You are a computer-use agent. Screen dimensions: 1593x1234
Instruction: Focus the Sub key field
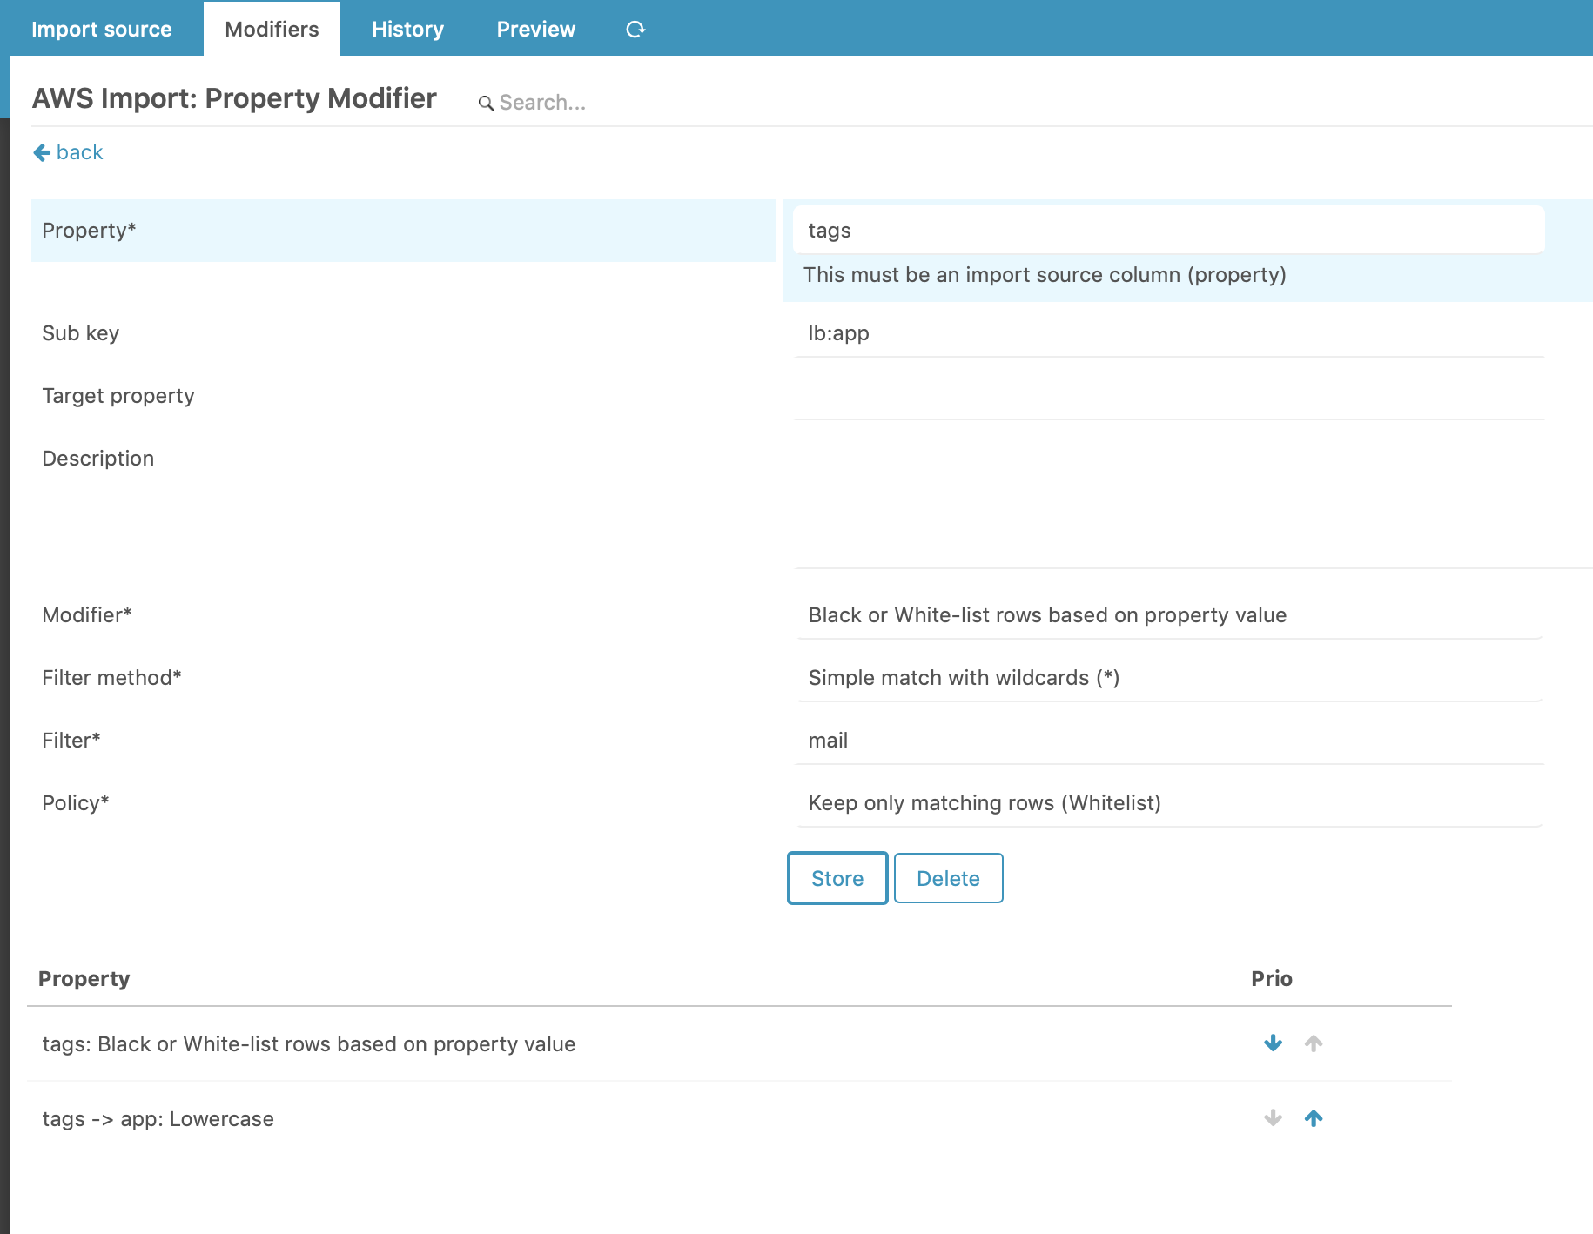1169,333
